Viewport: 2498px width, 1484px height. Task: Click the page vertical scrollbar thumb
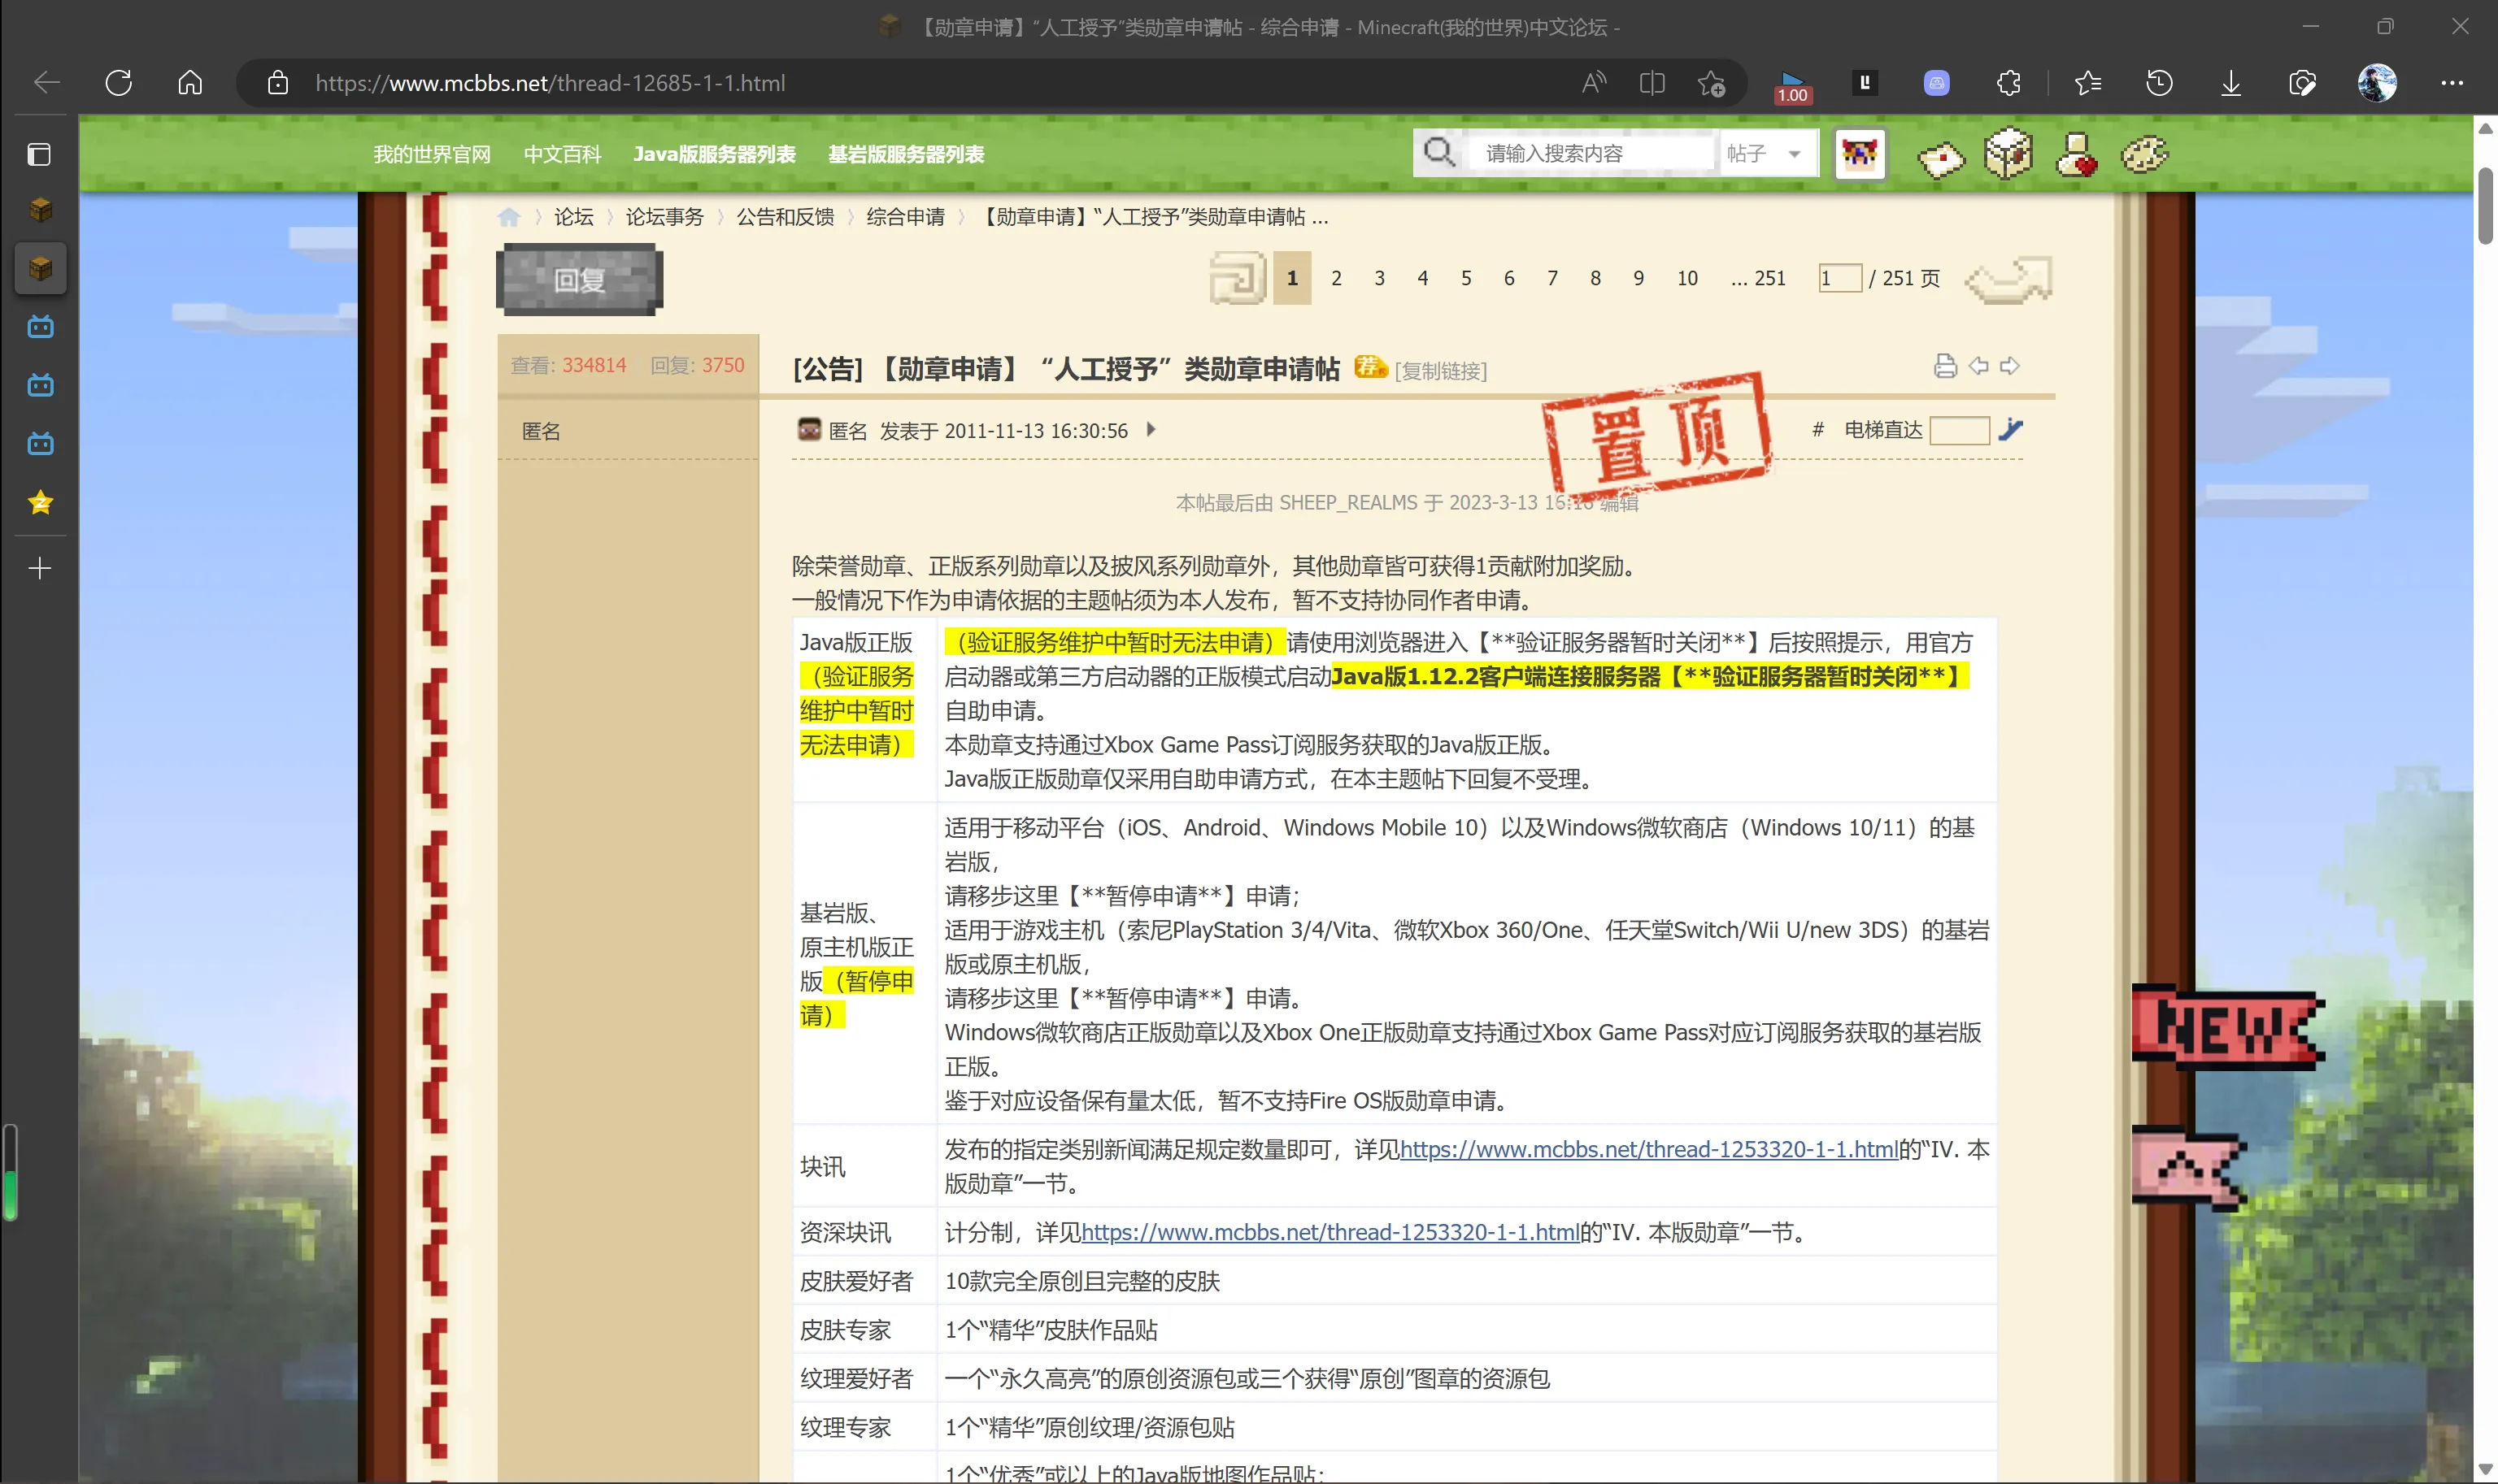[2485, 205]
